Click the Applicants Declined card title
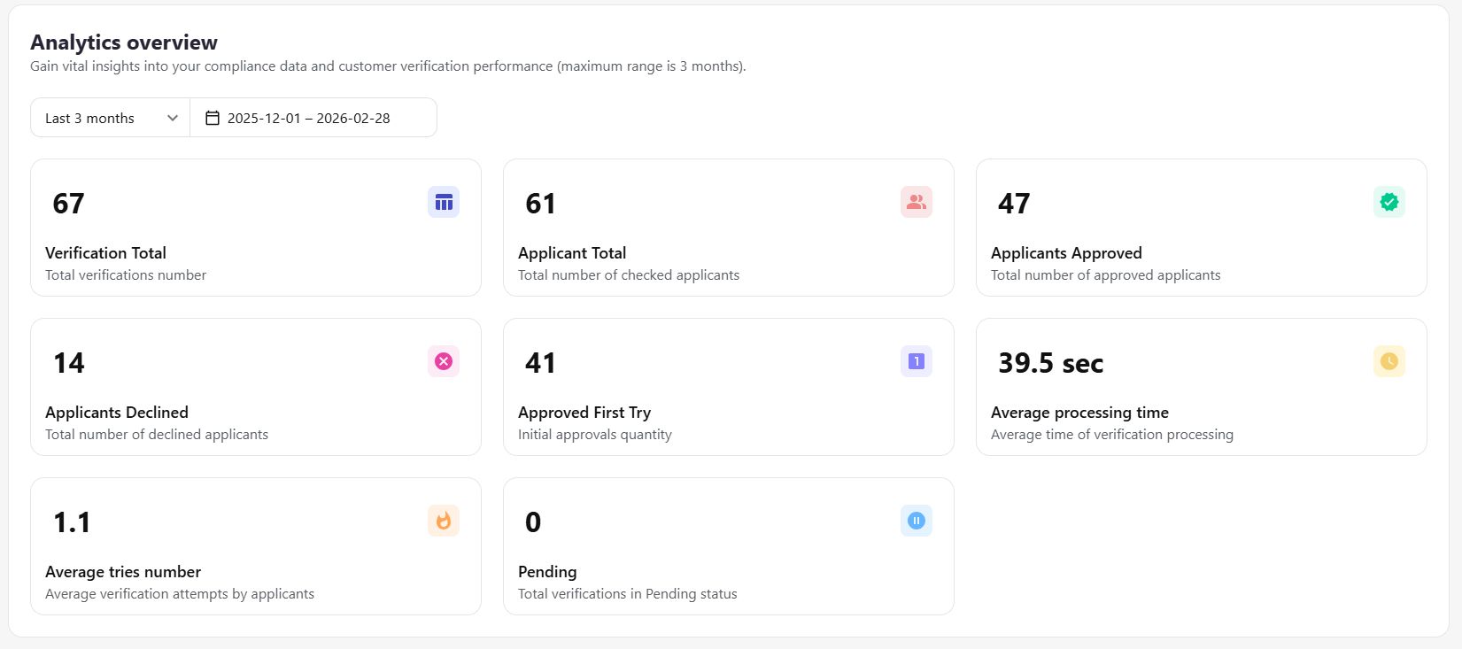This screenshot has height=649, width=1462. [x=117, y=413]
